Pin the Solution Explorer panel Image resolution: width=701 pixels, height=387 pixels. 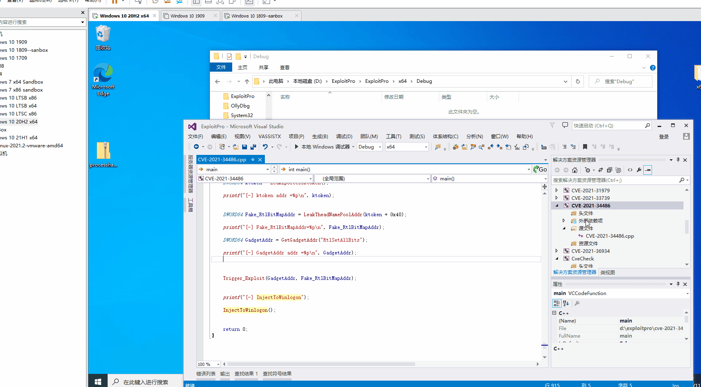coord(678,160)
